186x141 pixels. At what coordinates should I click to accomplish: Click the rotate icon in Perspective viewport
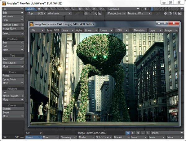(x=170, y=13)
